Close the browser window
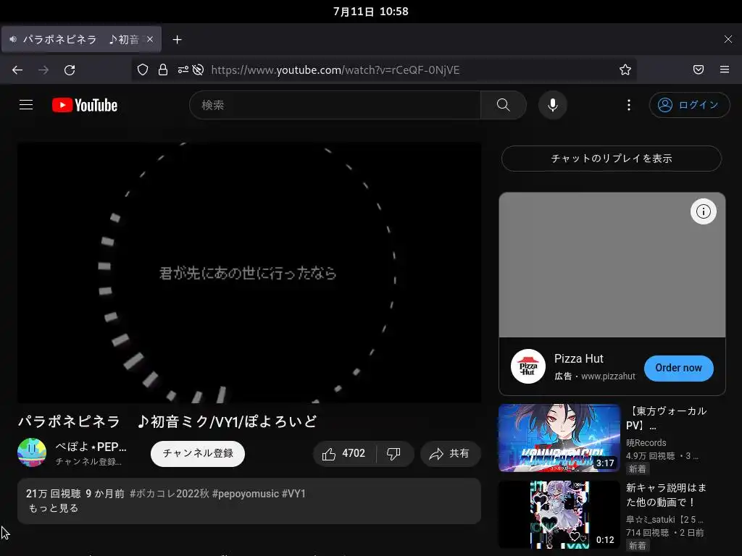Screen dimensions: 742x556 click(728, 39)
